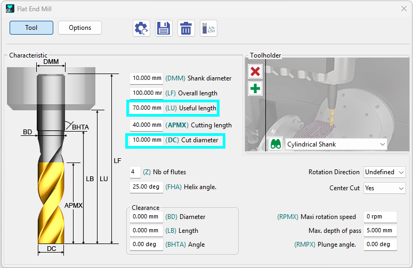
Task: Focus the Nb of flutes input
Action: 135,172
